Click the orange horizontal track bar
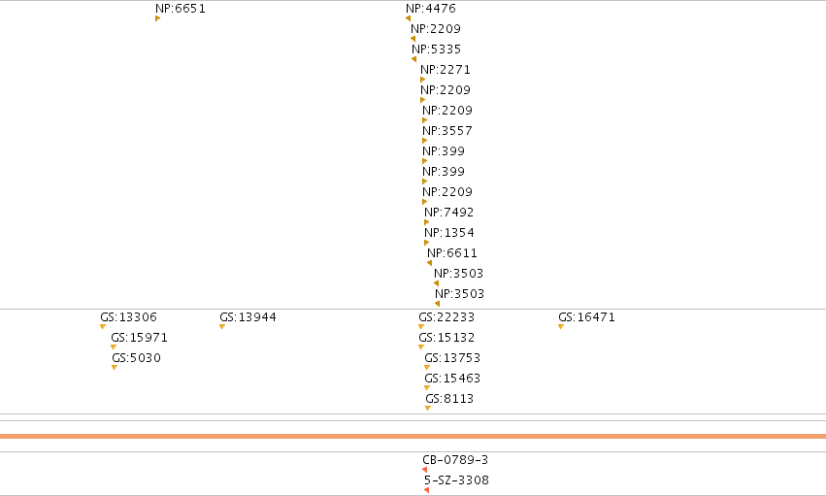This screenshot has width=826, height=496. click(413, 436)
